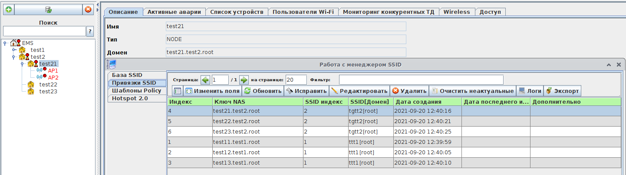The height and width of the screenshot is (175, 626).
Task: Click the database sync button above search
Action: click(x=48, y=10)
